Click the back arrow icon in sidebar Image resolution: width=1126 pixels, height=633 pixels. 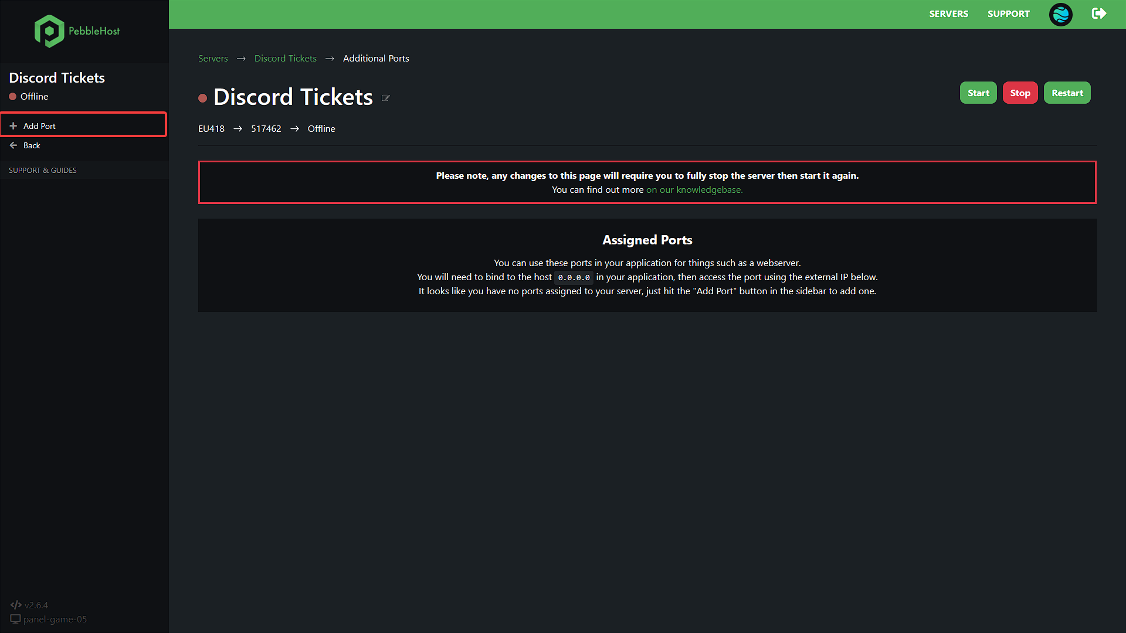pyautogui.click(x=13, y=145)
